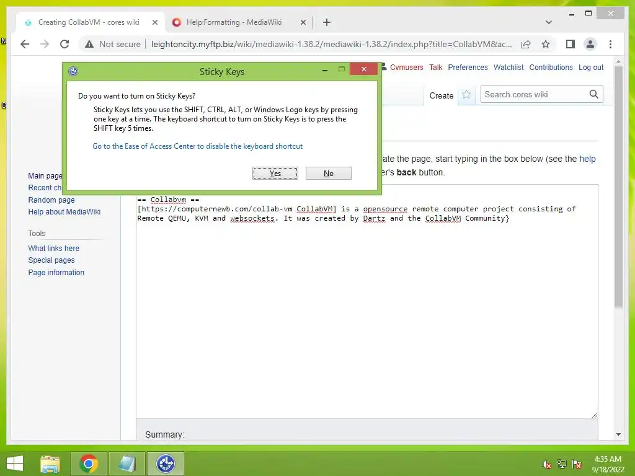Open the Special pages link
Viewport: 635px width, 476px height.
coord(51,260)
